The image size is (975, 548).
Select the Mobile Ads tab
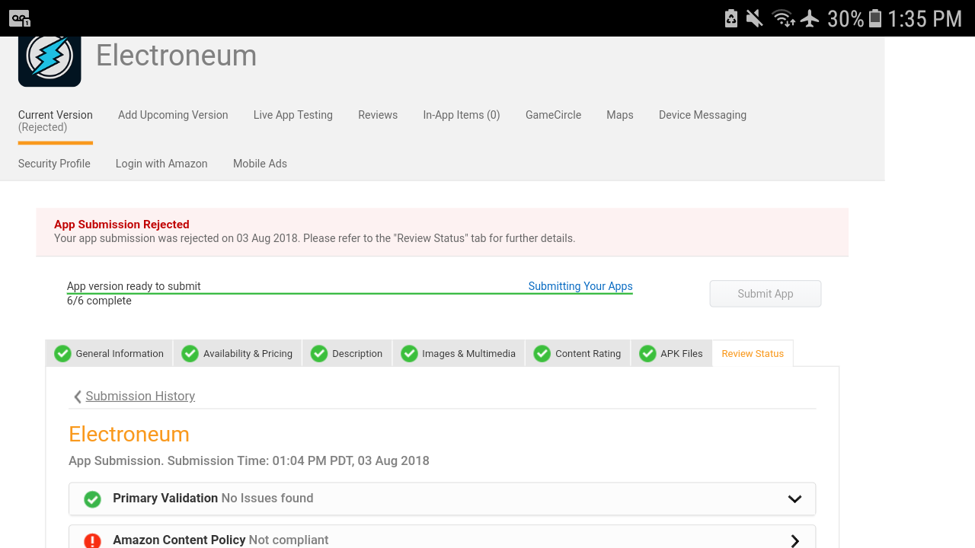click(x=260, y=164)
